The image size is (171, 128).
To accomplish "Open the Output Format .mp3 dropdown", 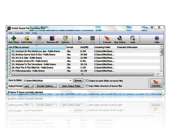I will point(32,86).
